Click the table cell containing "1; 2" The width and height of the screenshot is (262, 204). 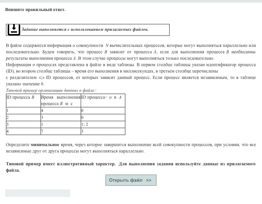point(103,125)
